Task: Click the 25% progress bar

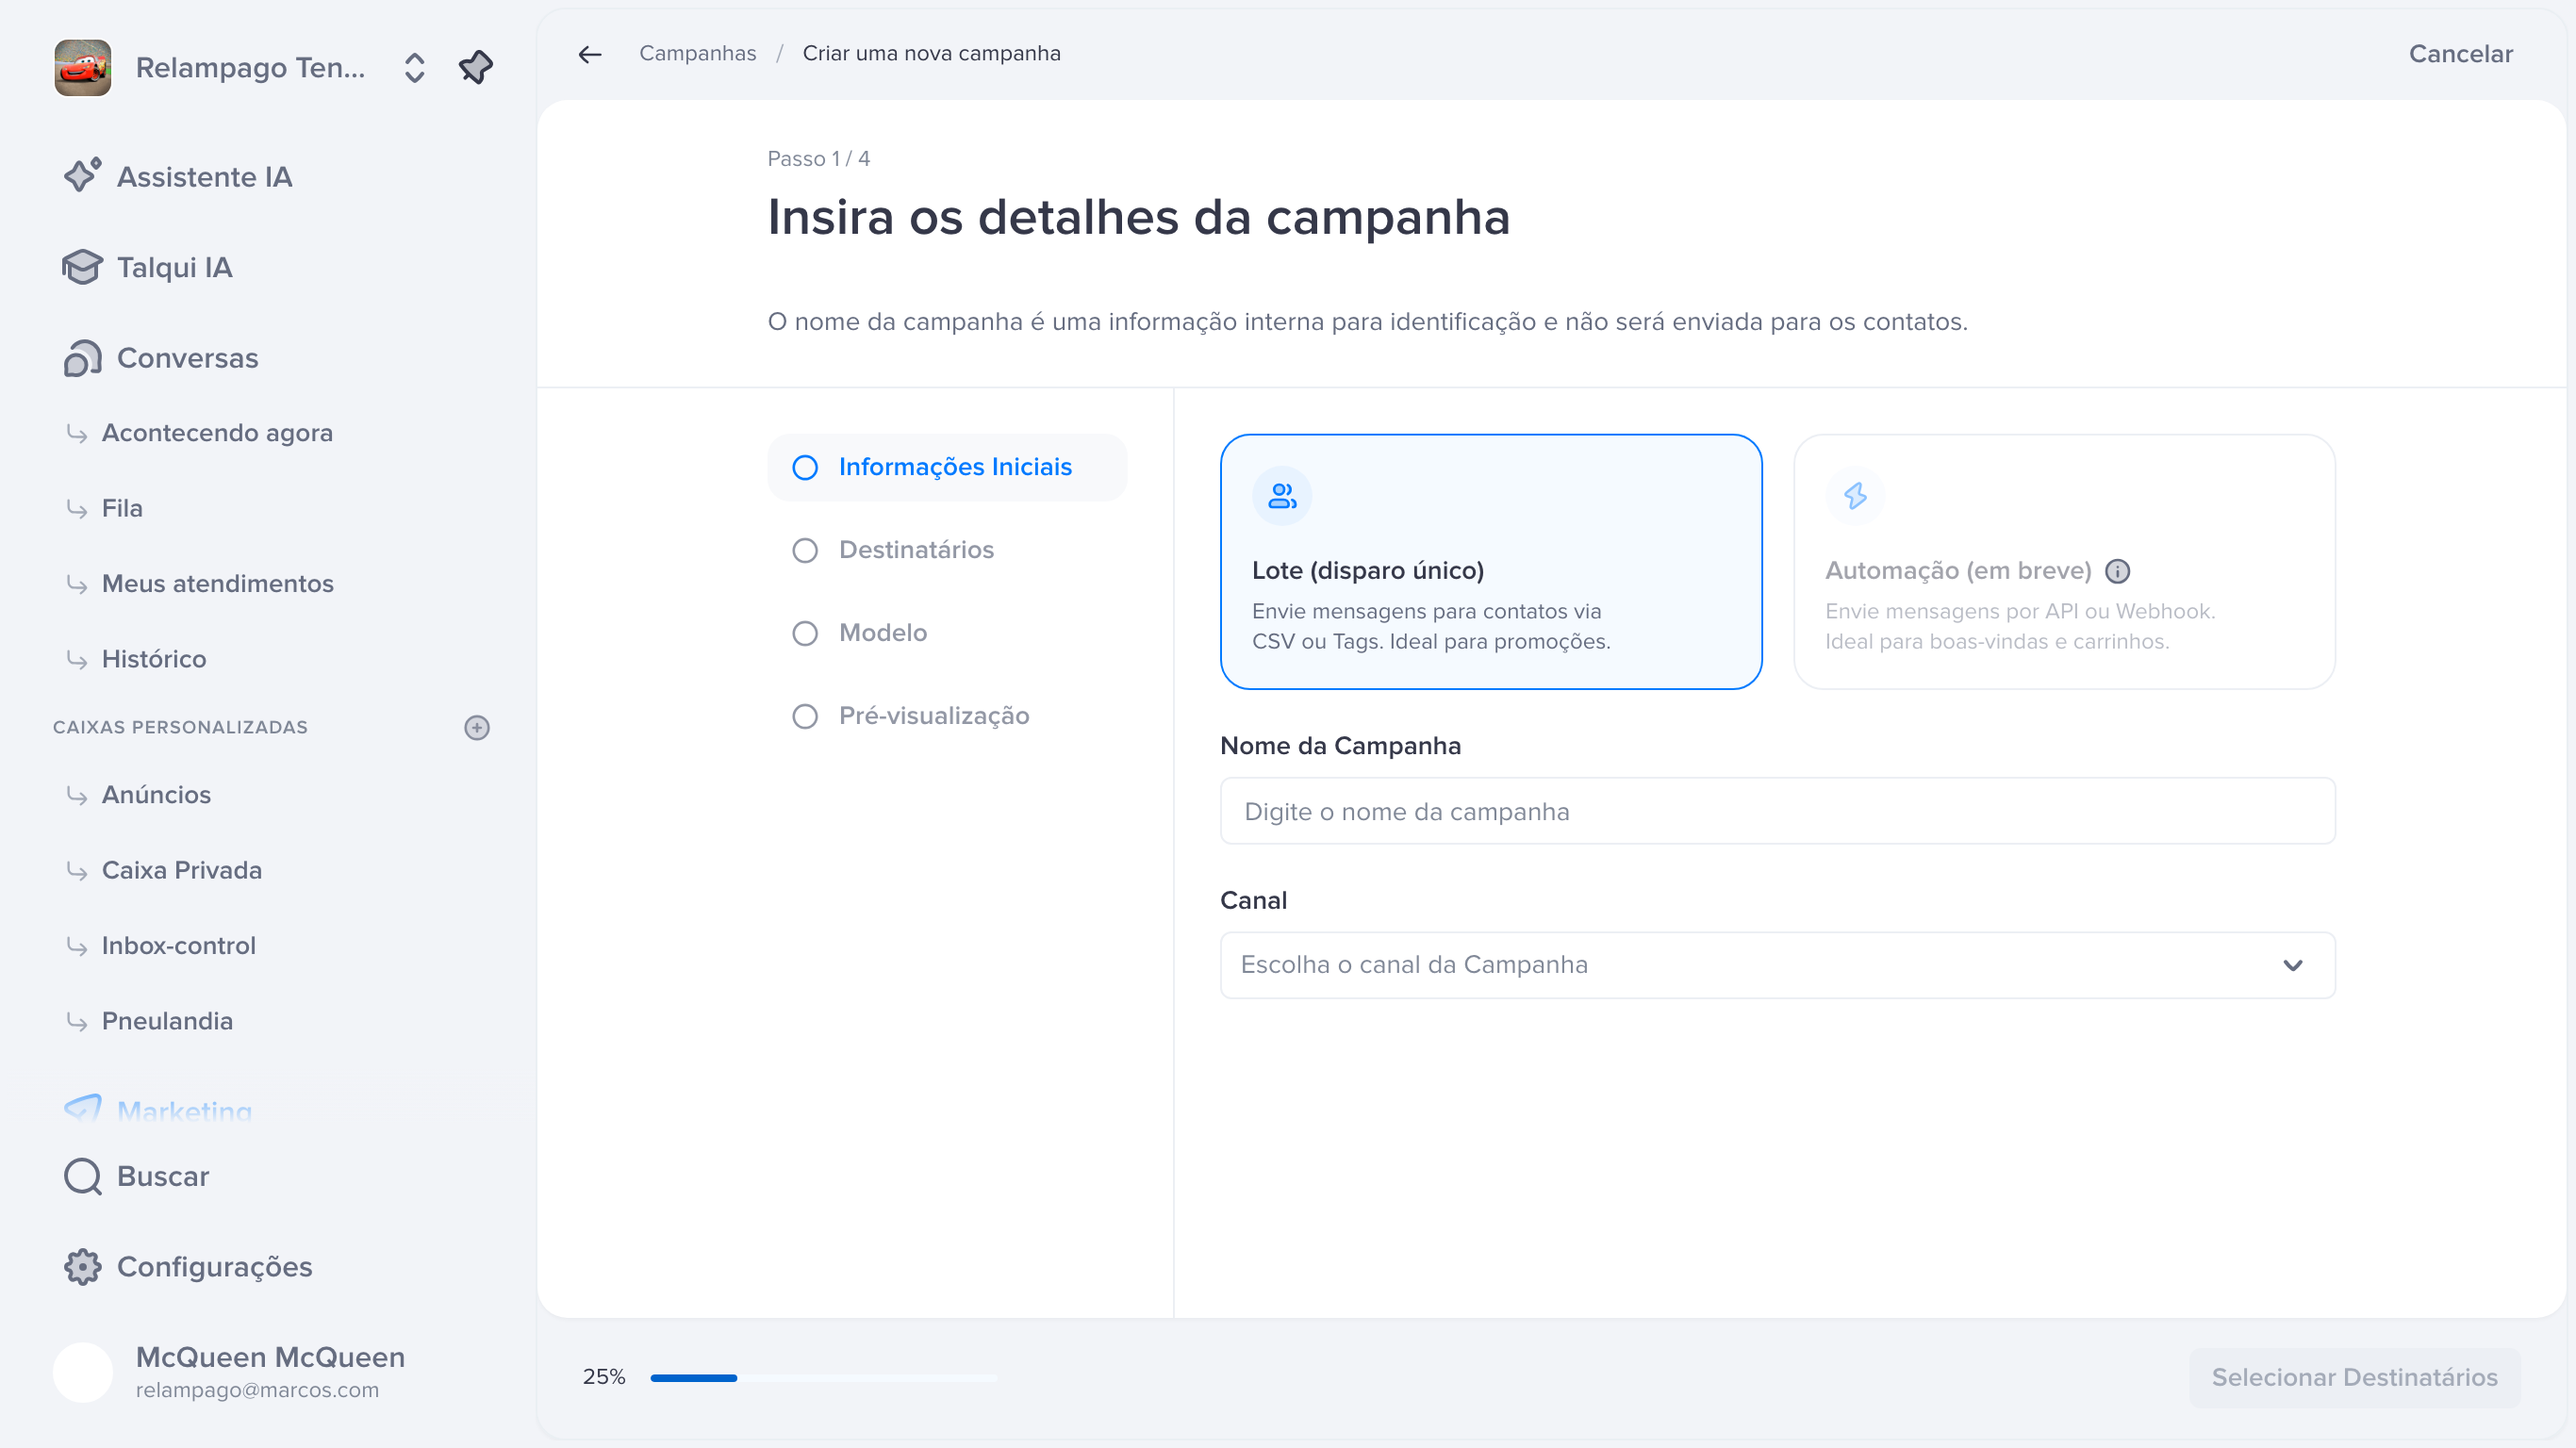Action: click(823, 1378)
